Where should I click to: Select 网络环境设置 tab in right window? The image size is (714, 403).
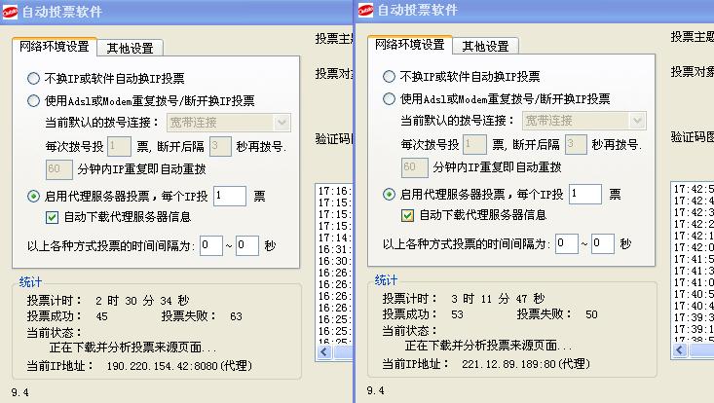click(409, 45)
